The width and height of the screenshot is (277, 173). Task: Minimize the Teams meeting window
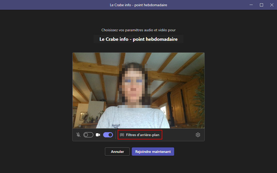pos(251,5)
